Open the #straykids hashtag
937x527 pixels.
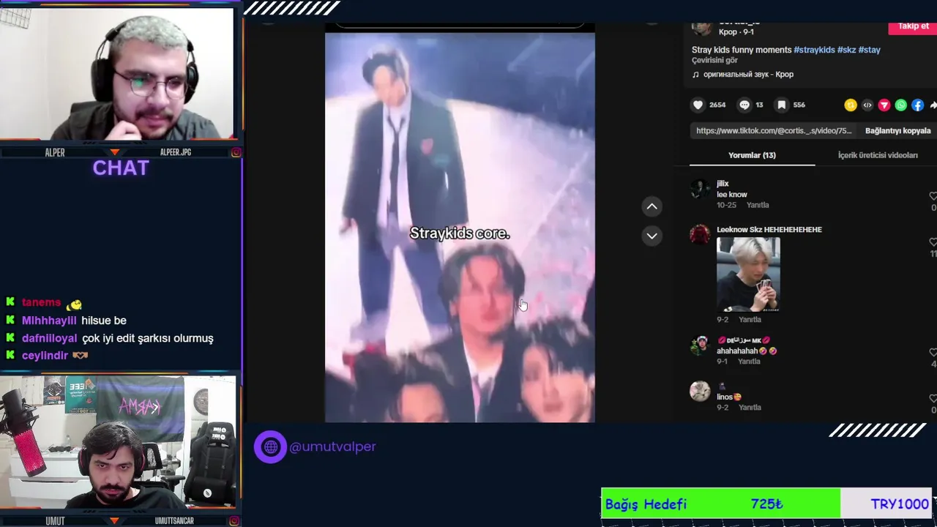[x=814, y=50]
